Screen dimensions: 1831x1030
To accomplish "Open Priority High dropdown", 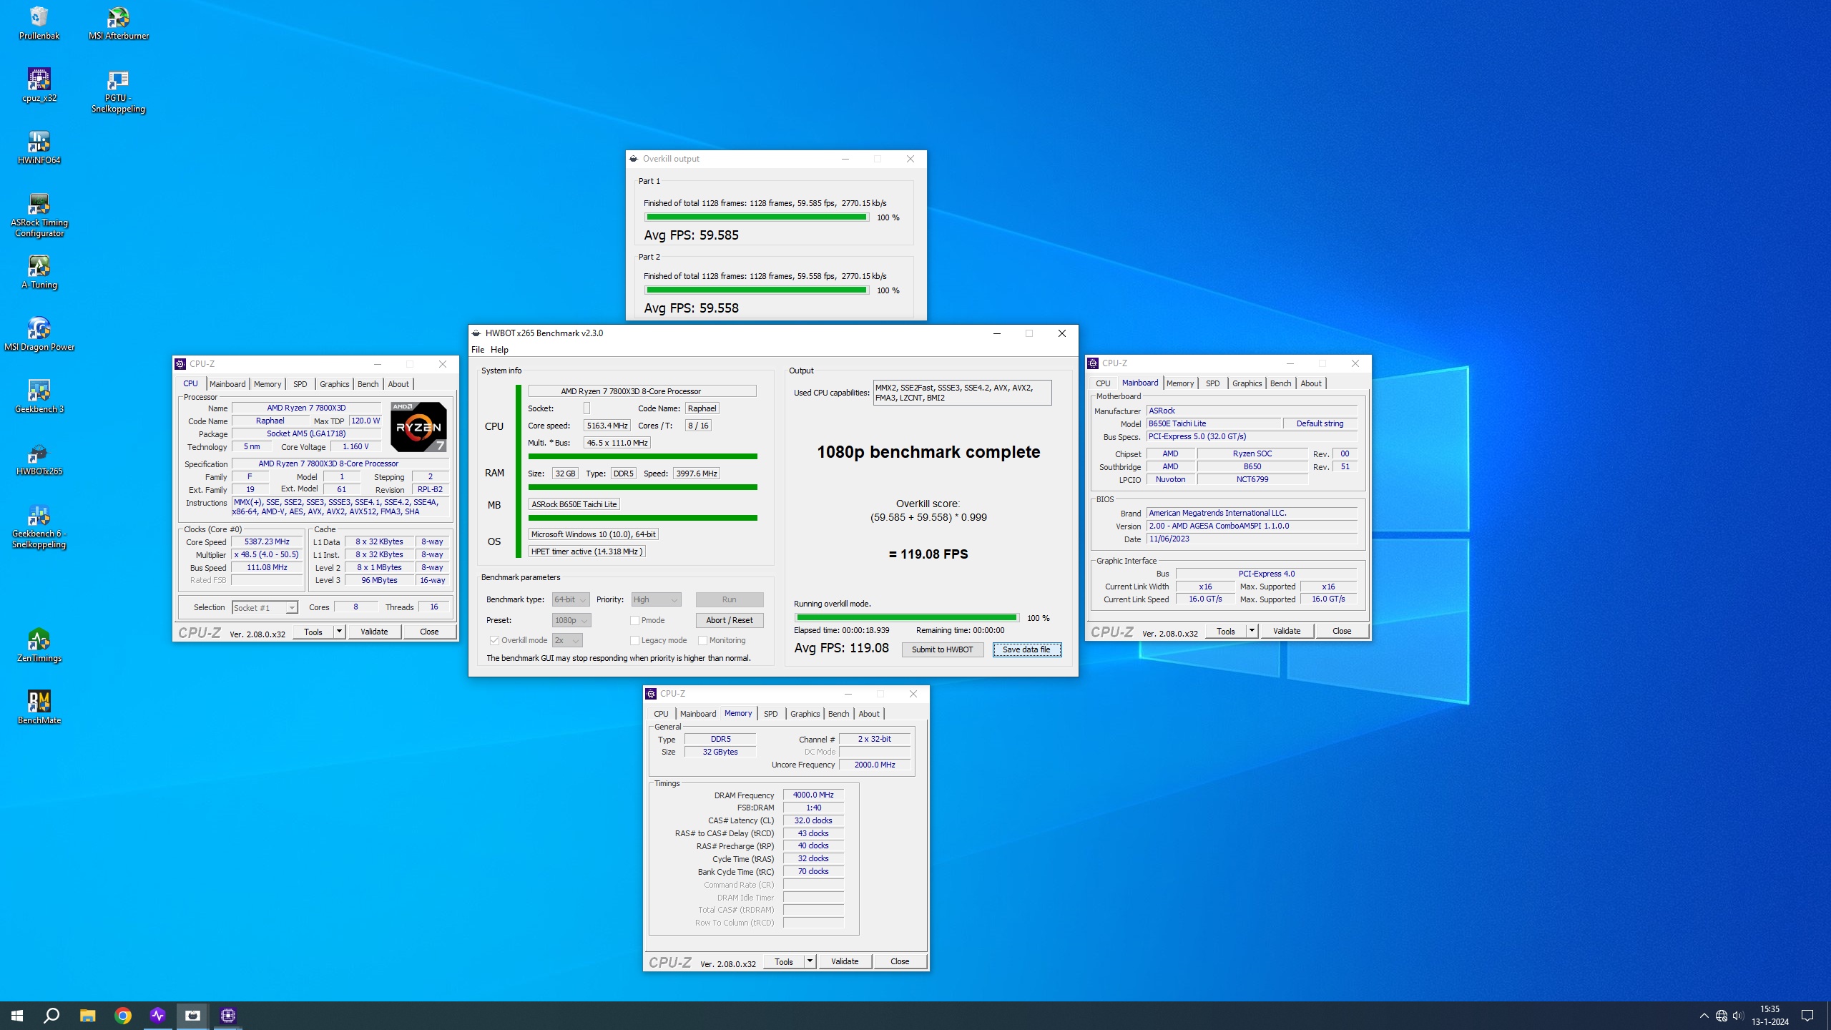I will [x=656, y=599].
